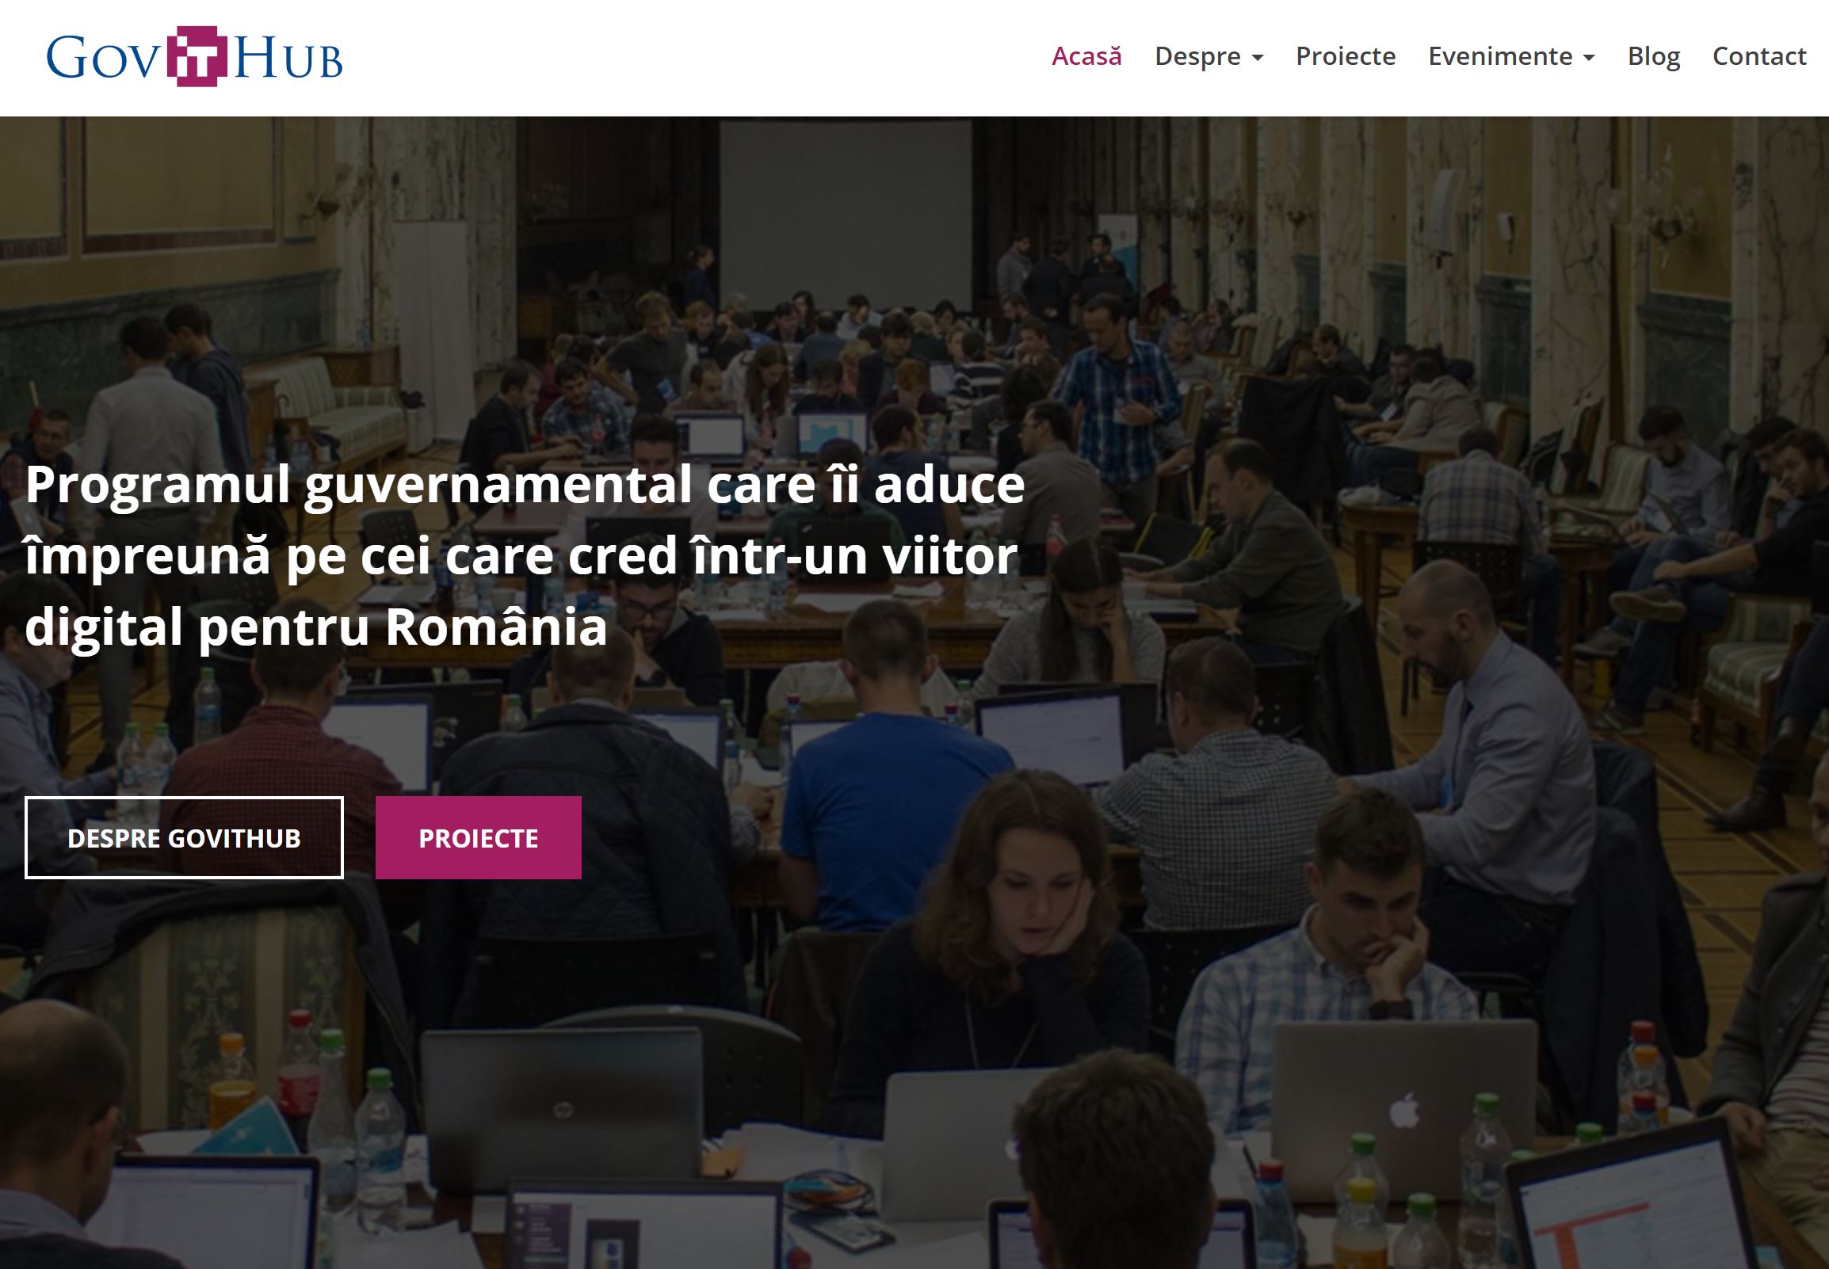Visit the Blog page

[1653, 56]
